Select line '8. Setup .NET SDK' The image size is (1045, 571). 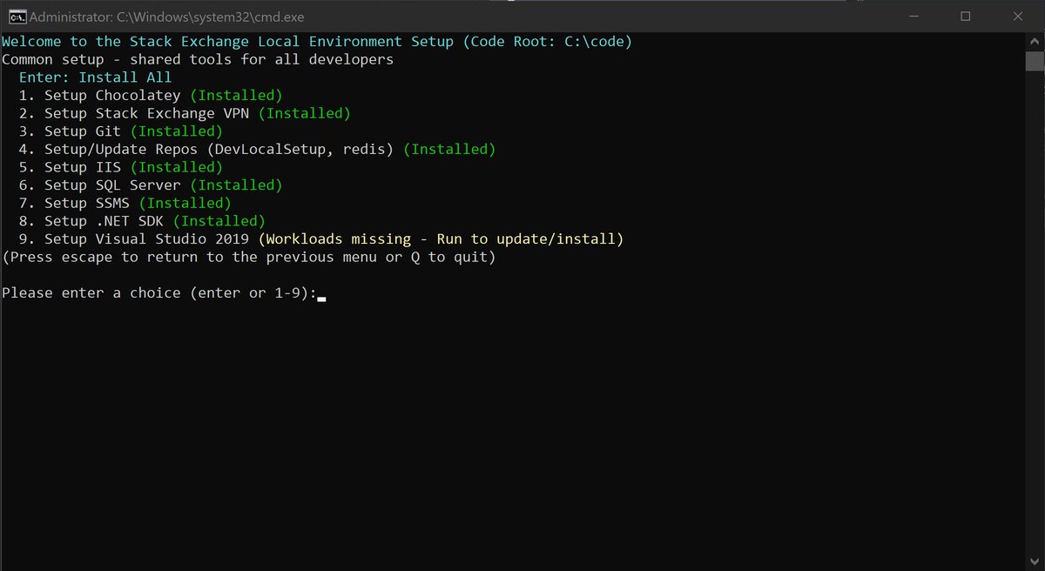tap(142, 221)
